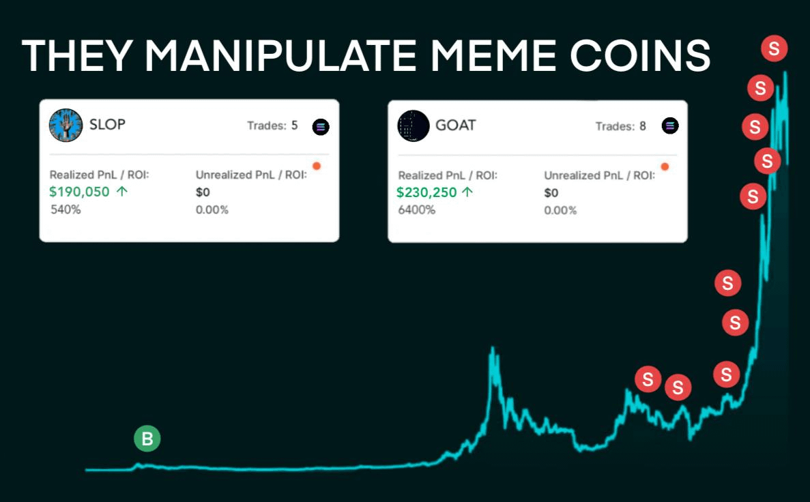Open the SLOP token name label

click(109, 125)
